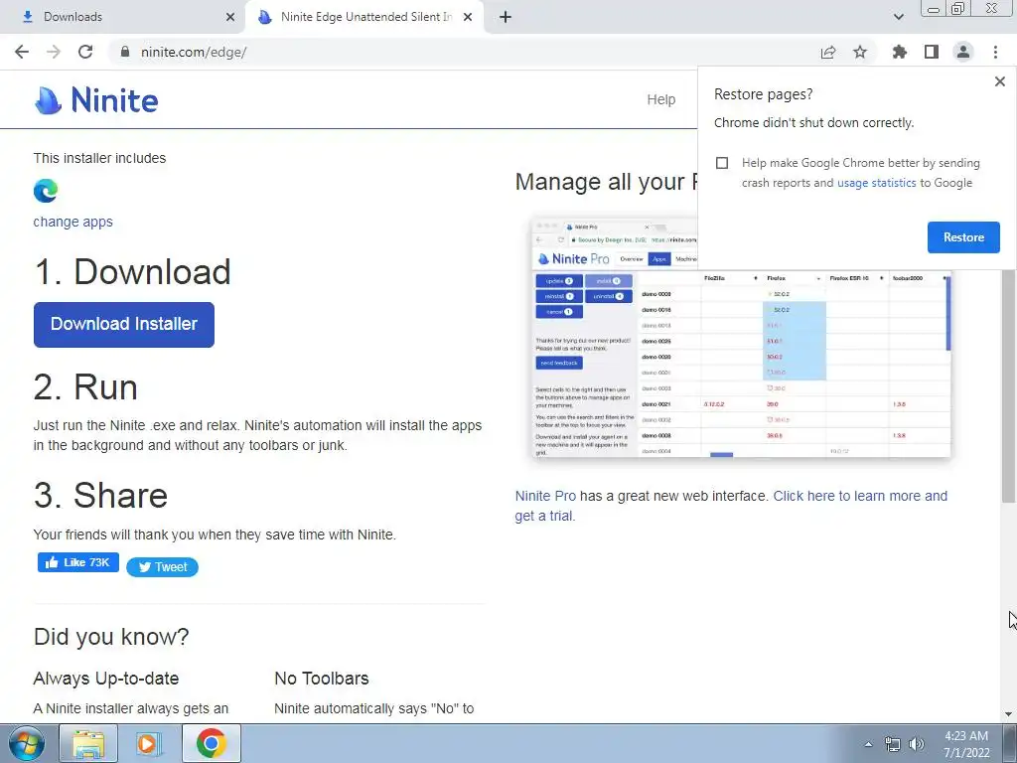1017x763 pixels.
Task: Open the usage statistics link
Action: point(876,183)
